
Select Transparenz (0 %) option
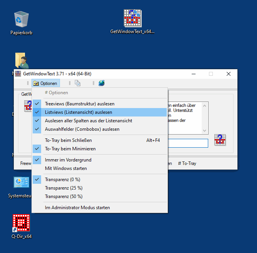point(99,180)
